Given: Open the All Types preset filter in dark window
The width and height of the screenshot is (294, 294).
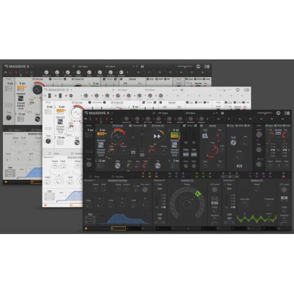Looking at the screenshot, I should (x=163, y=113).
